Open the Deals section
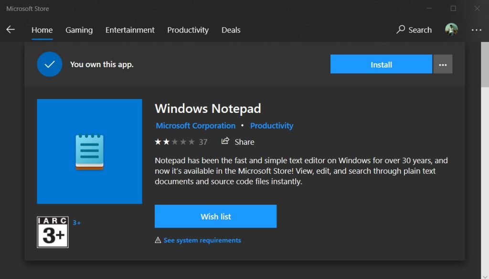 click(x=231, y=30)
